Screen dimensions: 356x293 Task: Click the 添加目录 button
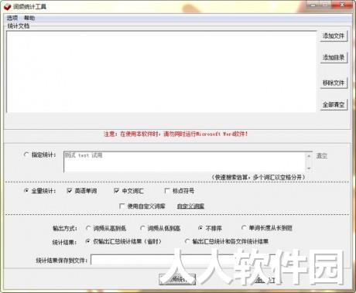coord(334,57)
